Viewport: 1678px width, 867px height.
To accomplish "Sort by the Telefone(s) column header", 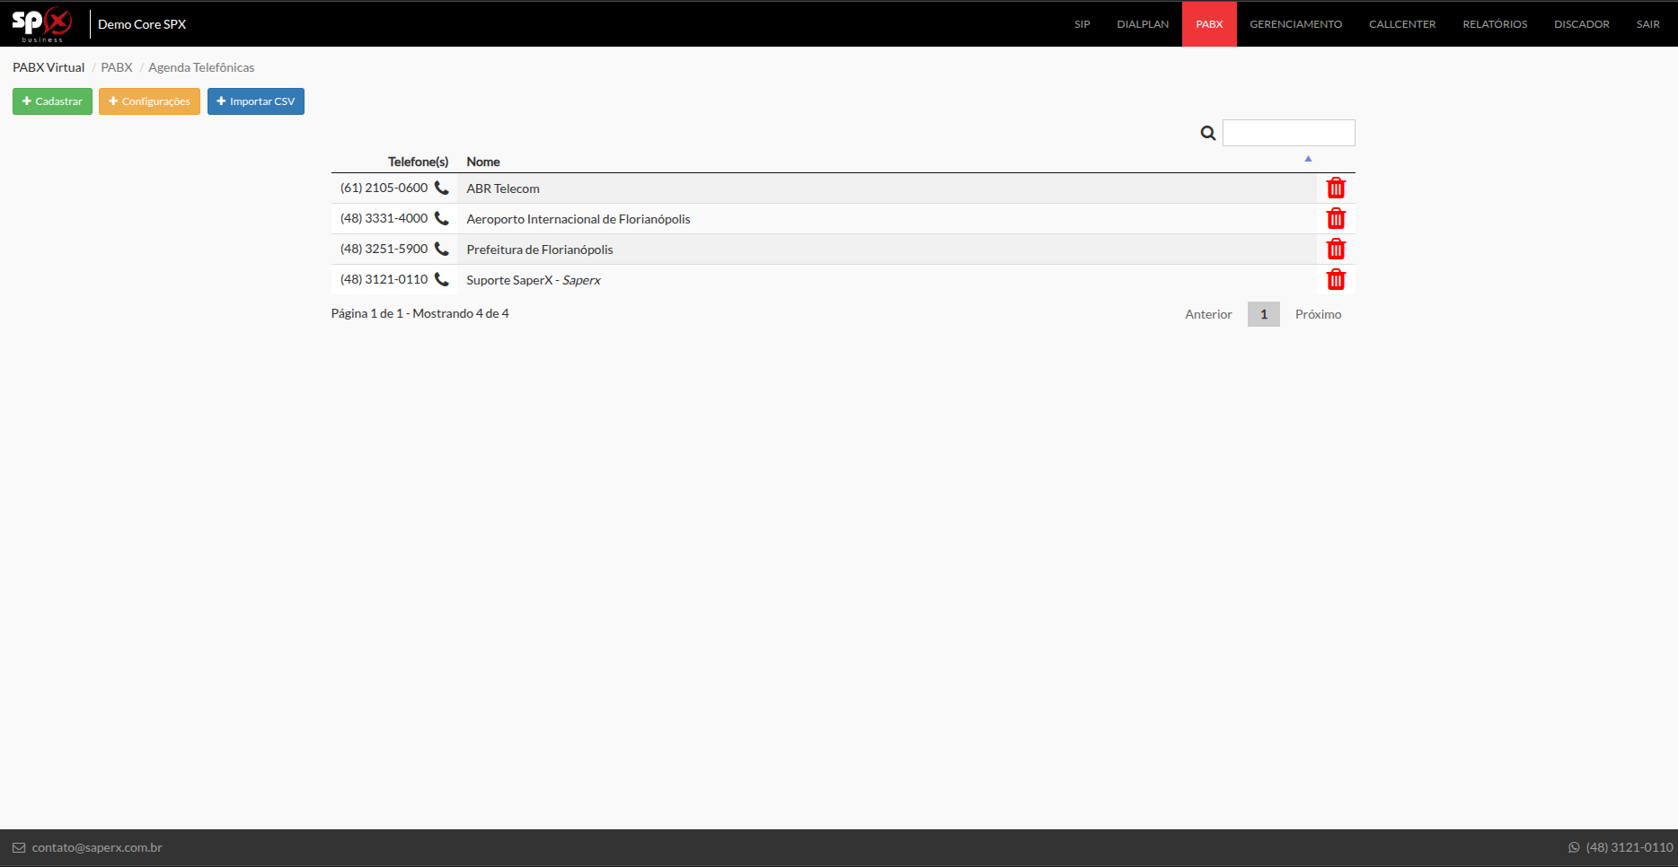I will tap(418, 162).
